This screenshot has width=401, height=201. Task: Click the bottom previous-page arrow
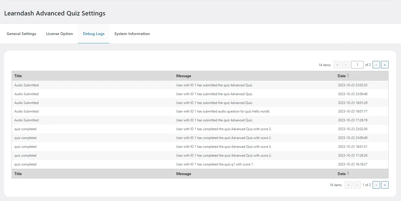pos(357,185)
